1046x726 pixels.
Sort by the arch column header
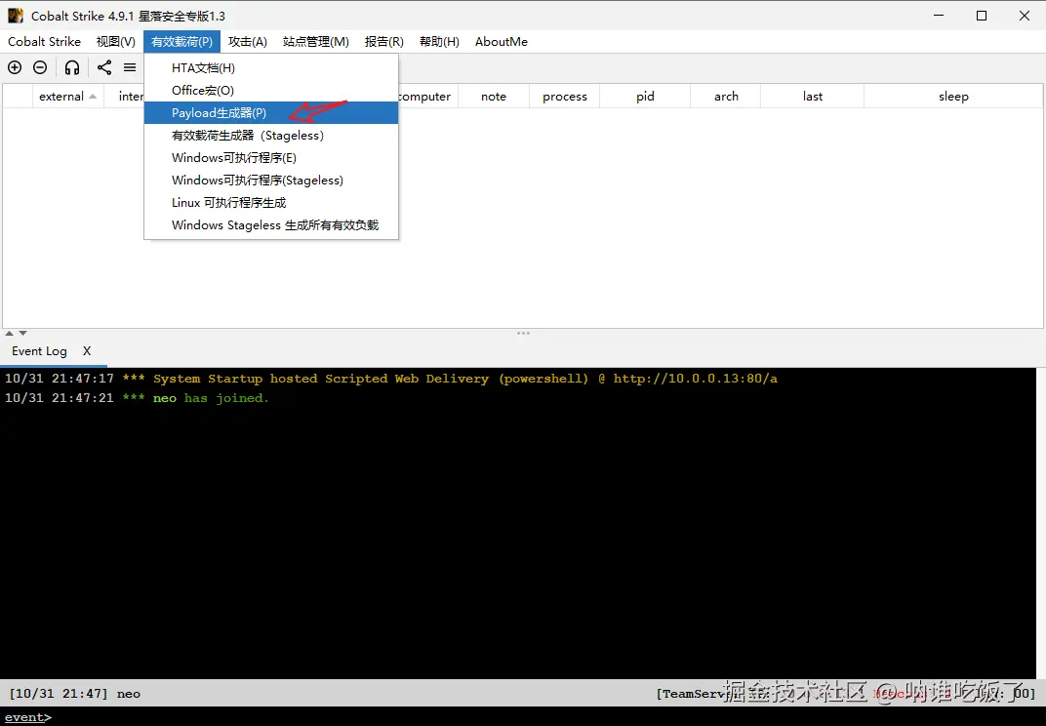tap(726, 96)
